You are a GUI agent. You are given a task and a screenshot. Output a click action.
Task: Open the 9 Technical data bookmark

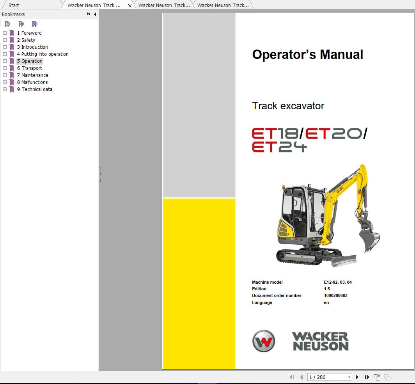click(x=34, y=89)
